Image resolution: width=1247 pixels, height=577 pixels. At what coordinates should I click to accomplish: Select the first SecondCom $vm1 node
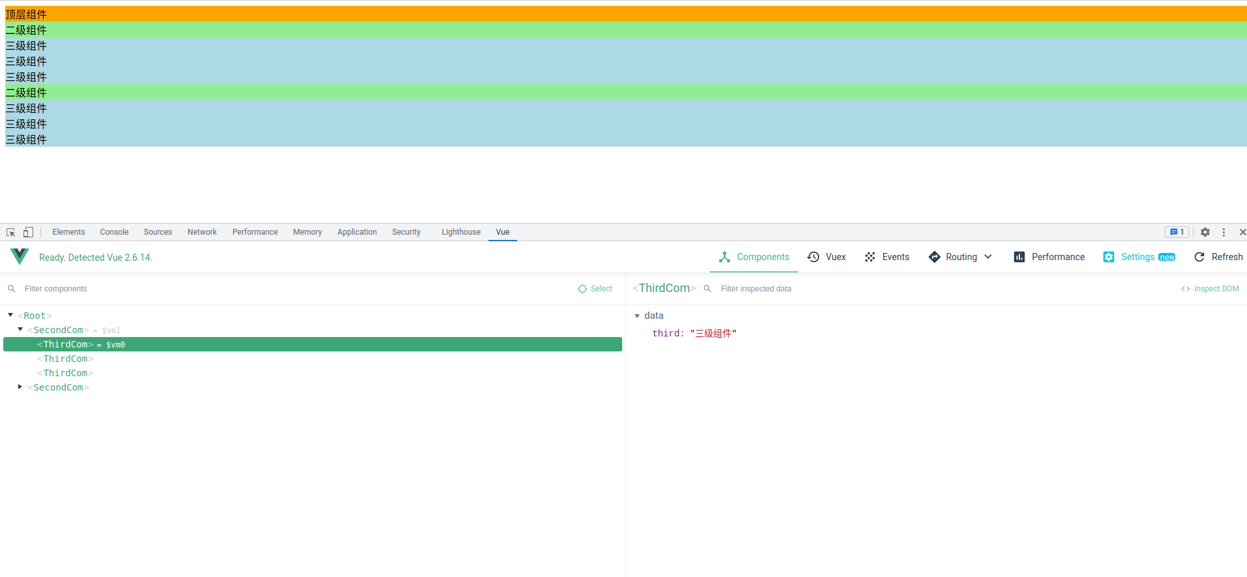click(73, 330)
